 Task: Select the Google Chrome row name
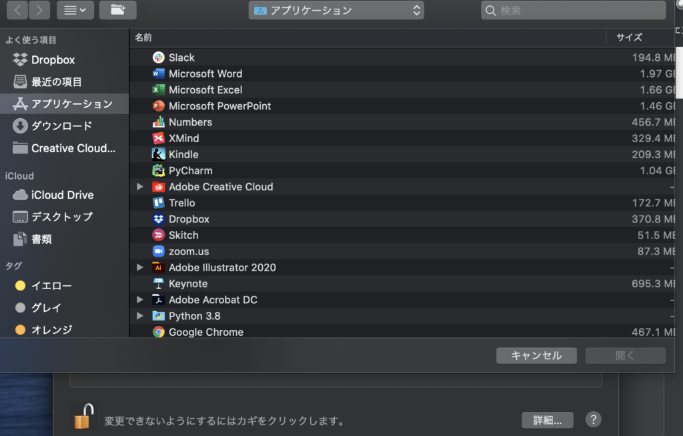tap(206, 333)
